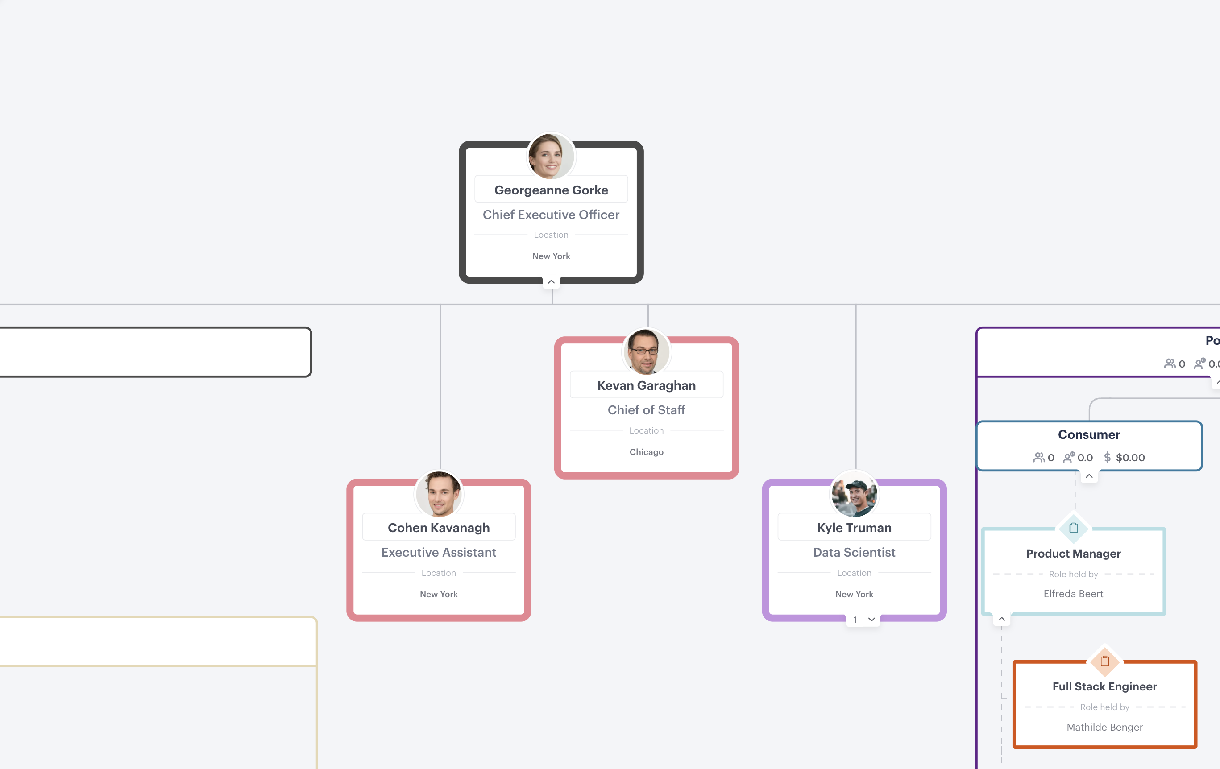The height and width of the screenshot is (769, 1220).
Task: Click the Kyle Truman name label
Action: (x=854, y=528)
